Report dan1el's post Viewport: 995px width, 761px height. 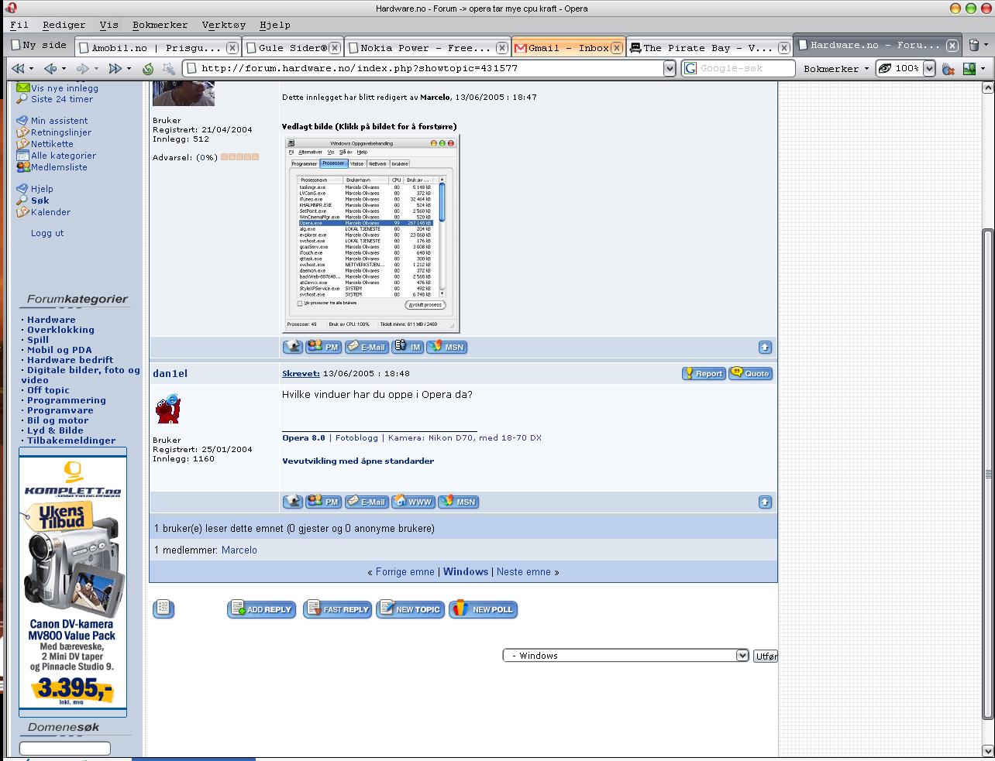tap(703, 373)
